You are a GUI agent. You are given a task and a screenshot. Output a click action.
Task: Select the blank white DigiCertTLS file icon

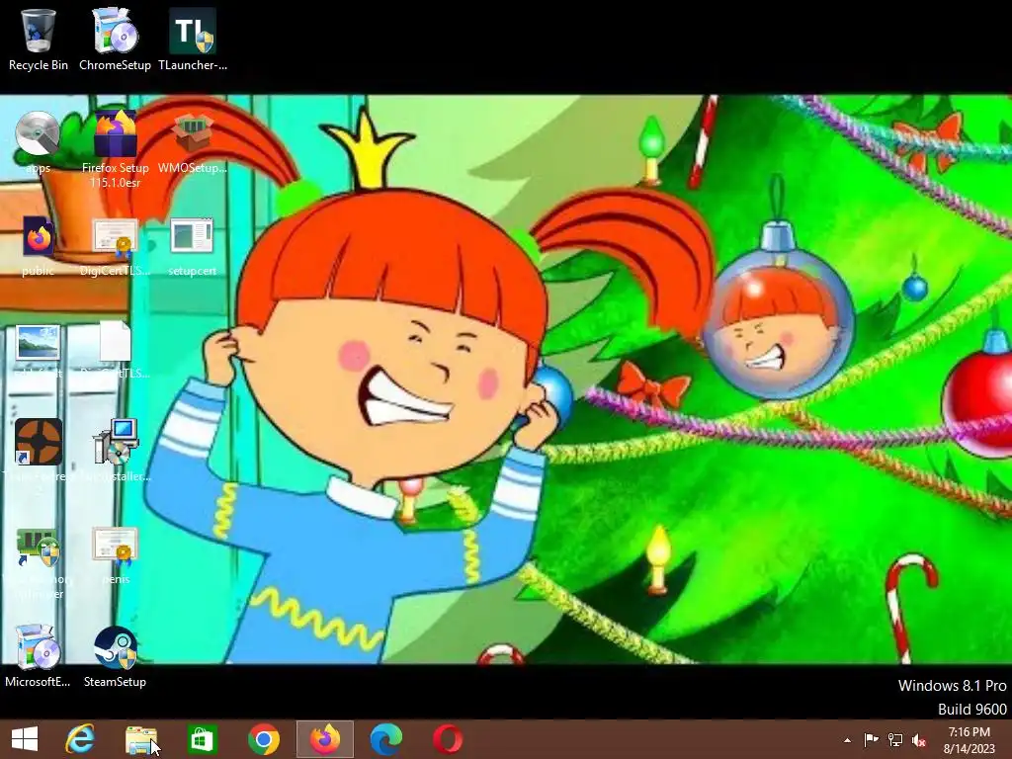115,349
